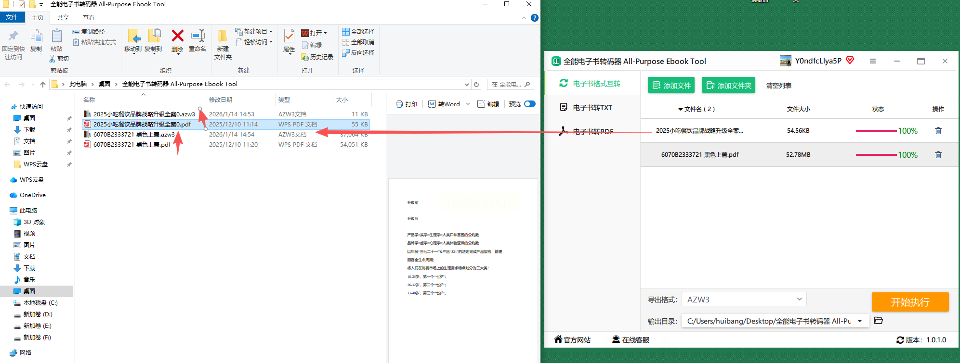Screen dimensions: 960x363
Task: Click the Copy icon in ribbon
Action: coord(36,36)
